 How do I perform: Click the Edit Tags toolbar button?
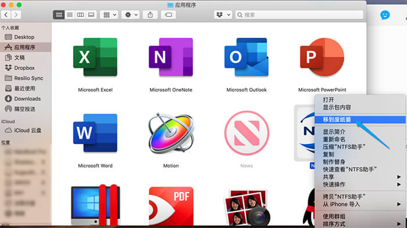pos(168,15)
